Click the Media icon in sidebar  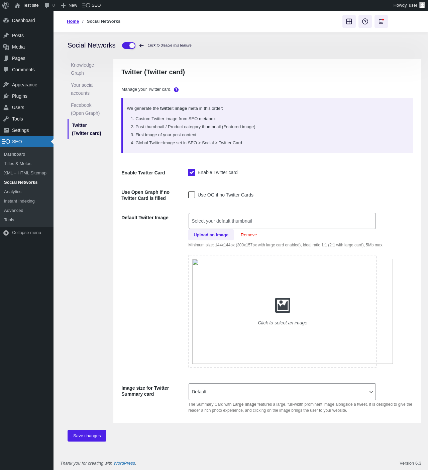6,47
